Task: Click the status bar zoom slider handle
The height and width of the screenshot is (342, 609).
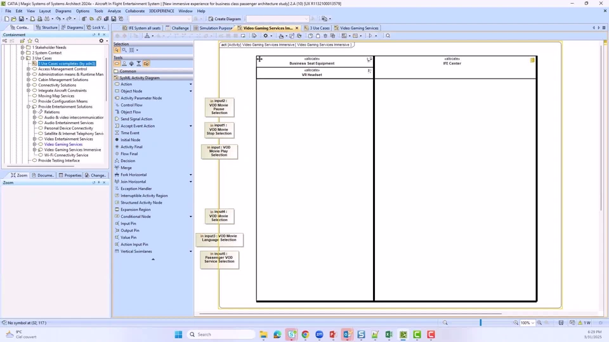Action: pyautogui.click(x=480, y=322)
